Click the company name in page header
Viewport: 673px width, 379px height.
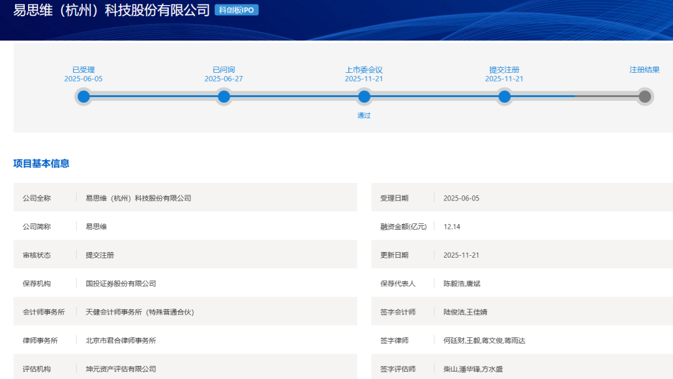tap(111, 11)
